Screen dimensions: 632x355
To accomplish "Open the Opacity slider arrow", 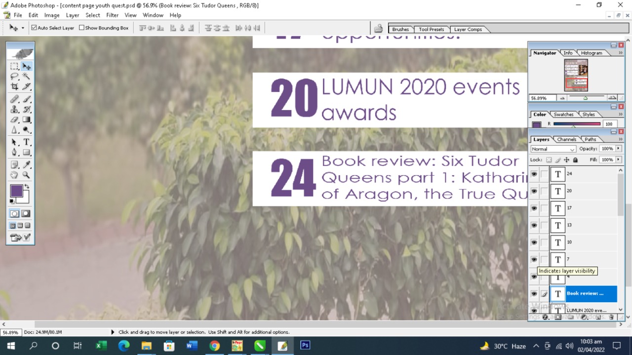I will 619,149.
